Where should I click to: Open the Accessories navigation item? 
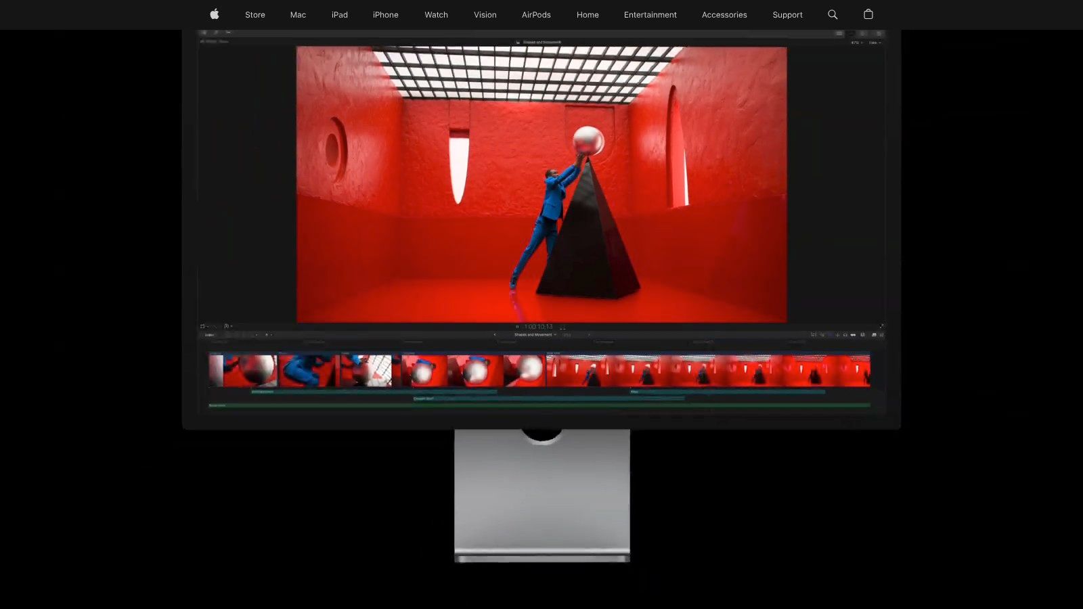[x=724, y=15]
